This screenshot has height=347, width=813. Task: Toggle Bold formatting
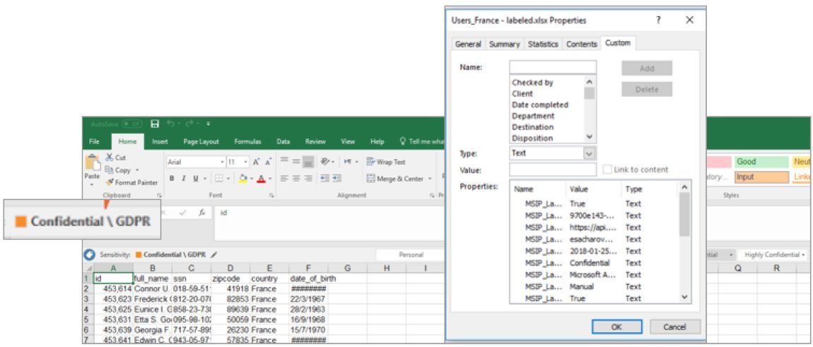[171, 179]
